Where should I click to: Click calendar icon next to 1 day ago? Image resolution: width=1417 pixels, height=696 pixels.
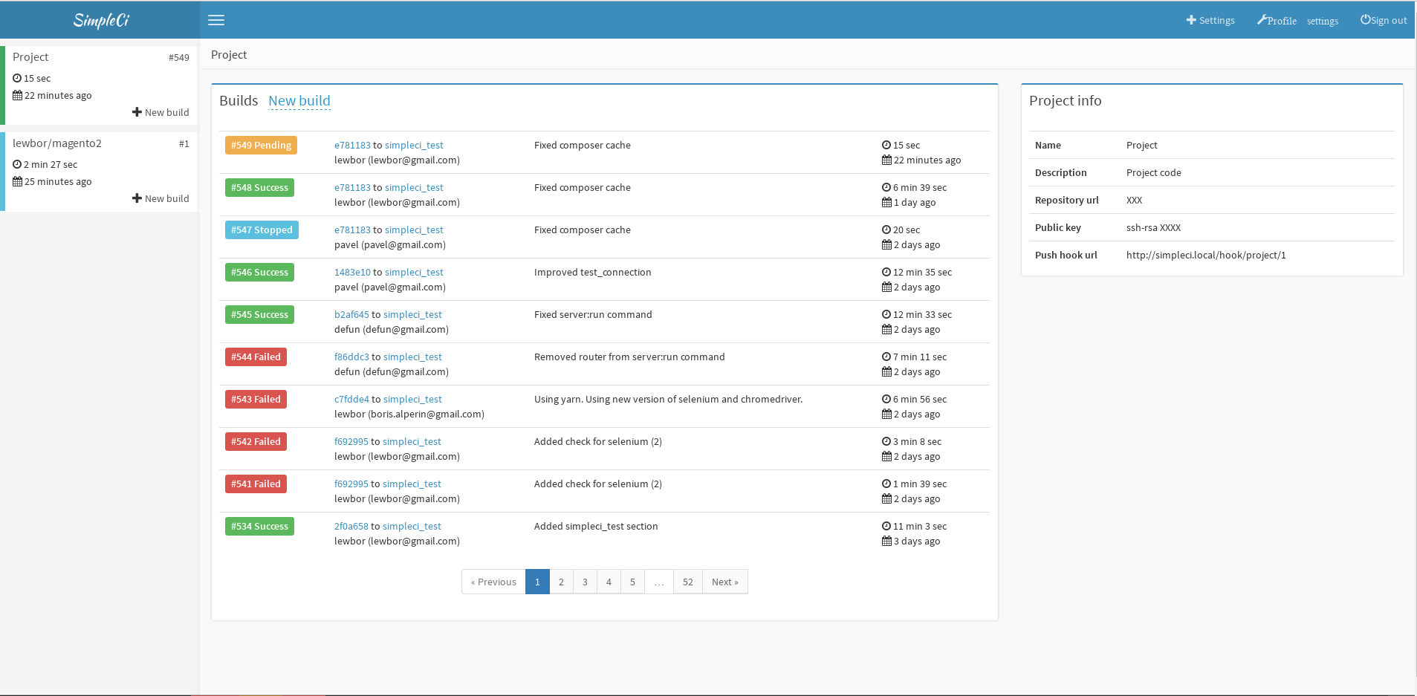pyautogui.click(x=886, y=202)
